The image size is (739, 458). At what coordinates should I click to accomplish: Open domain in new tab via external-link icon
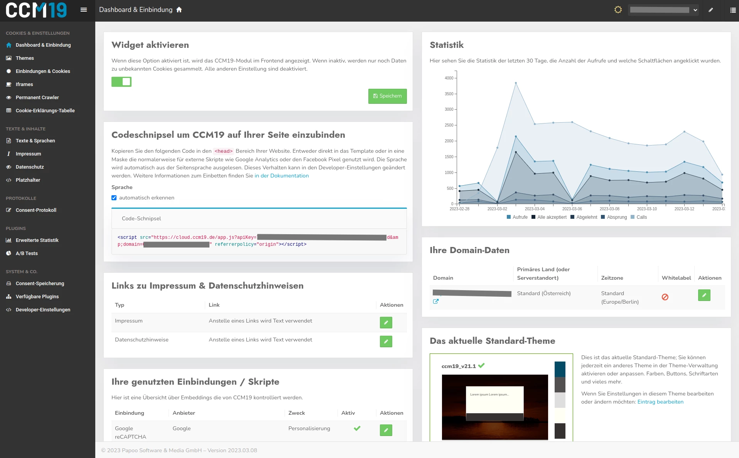pyautogui.click(x=436, y=301)
